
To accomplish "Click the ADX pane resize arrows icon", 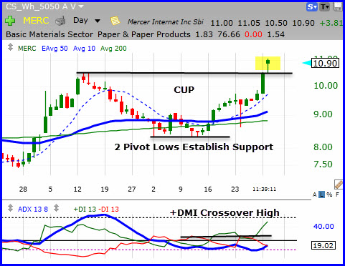I will click(10, 208).
